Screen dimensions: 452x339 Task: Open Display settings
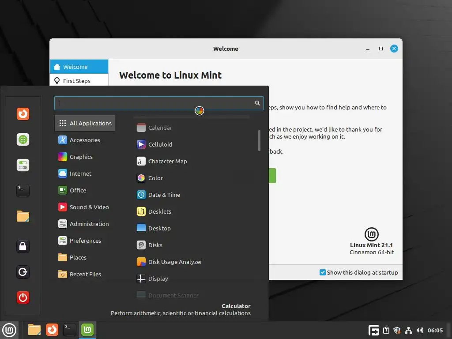[192, 279]
